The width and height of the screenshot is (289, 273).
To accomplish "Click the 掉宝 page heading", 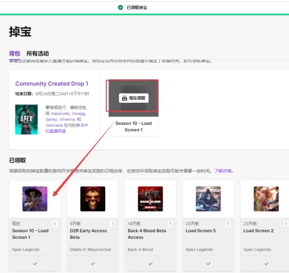I will click(x=20, y=32).
